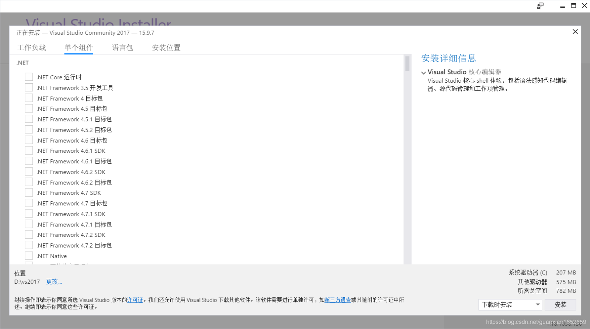Click the .NET category heading
Image resolution: width=590 pixels, height=329 pixels.
tap(22, 63)
